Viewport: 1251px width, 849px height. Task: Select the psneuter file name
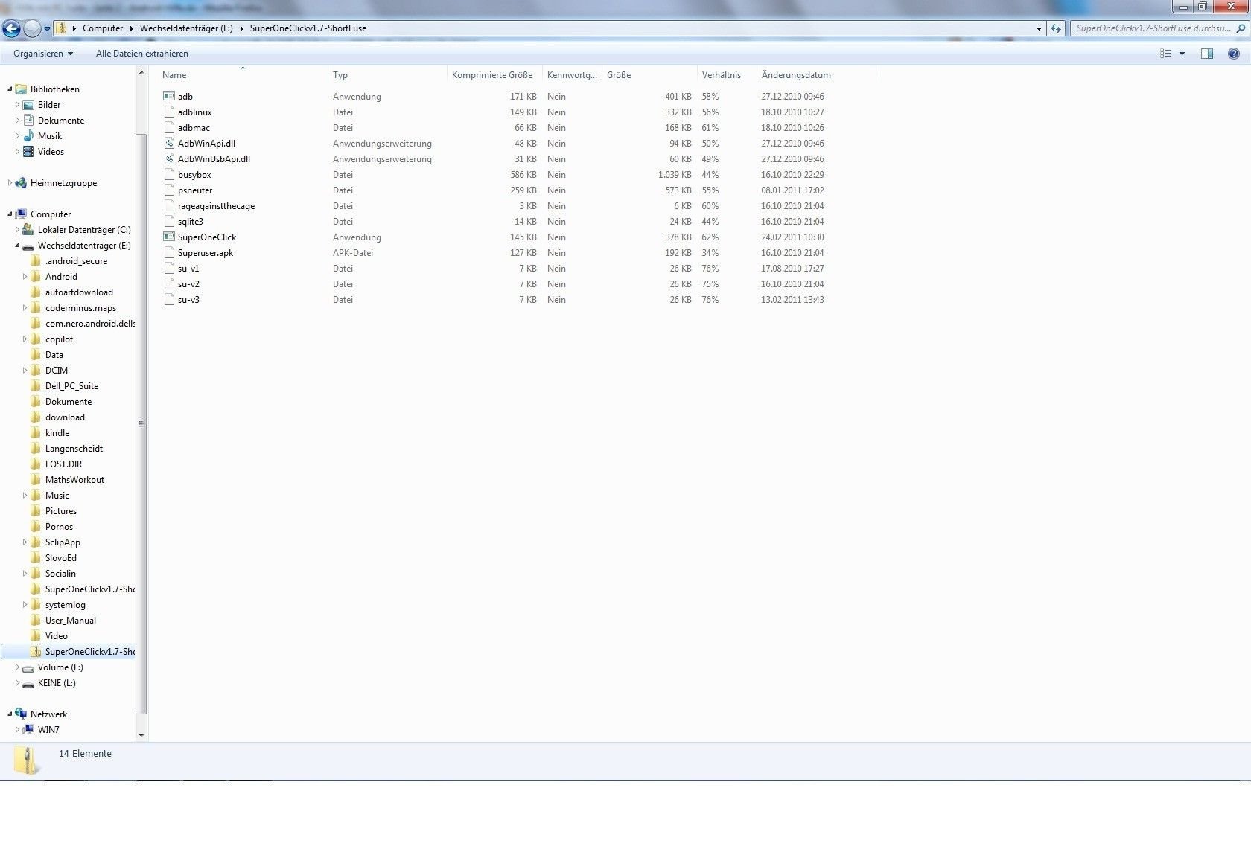195,190
